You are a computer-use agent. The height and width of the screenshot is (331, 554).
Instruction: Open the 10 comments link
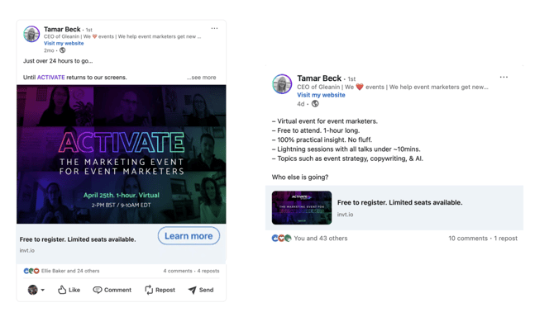pyautogui.click(x=468, y=239)
